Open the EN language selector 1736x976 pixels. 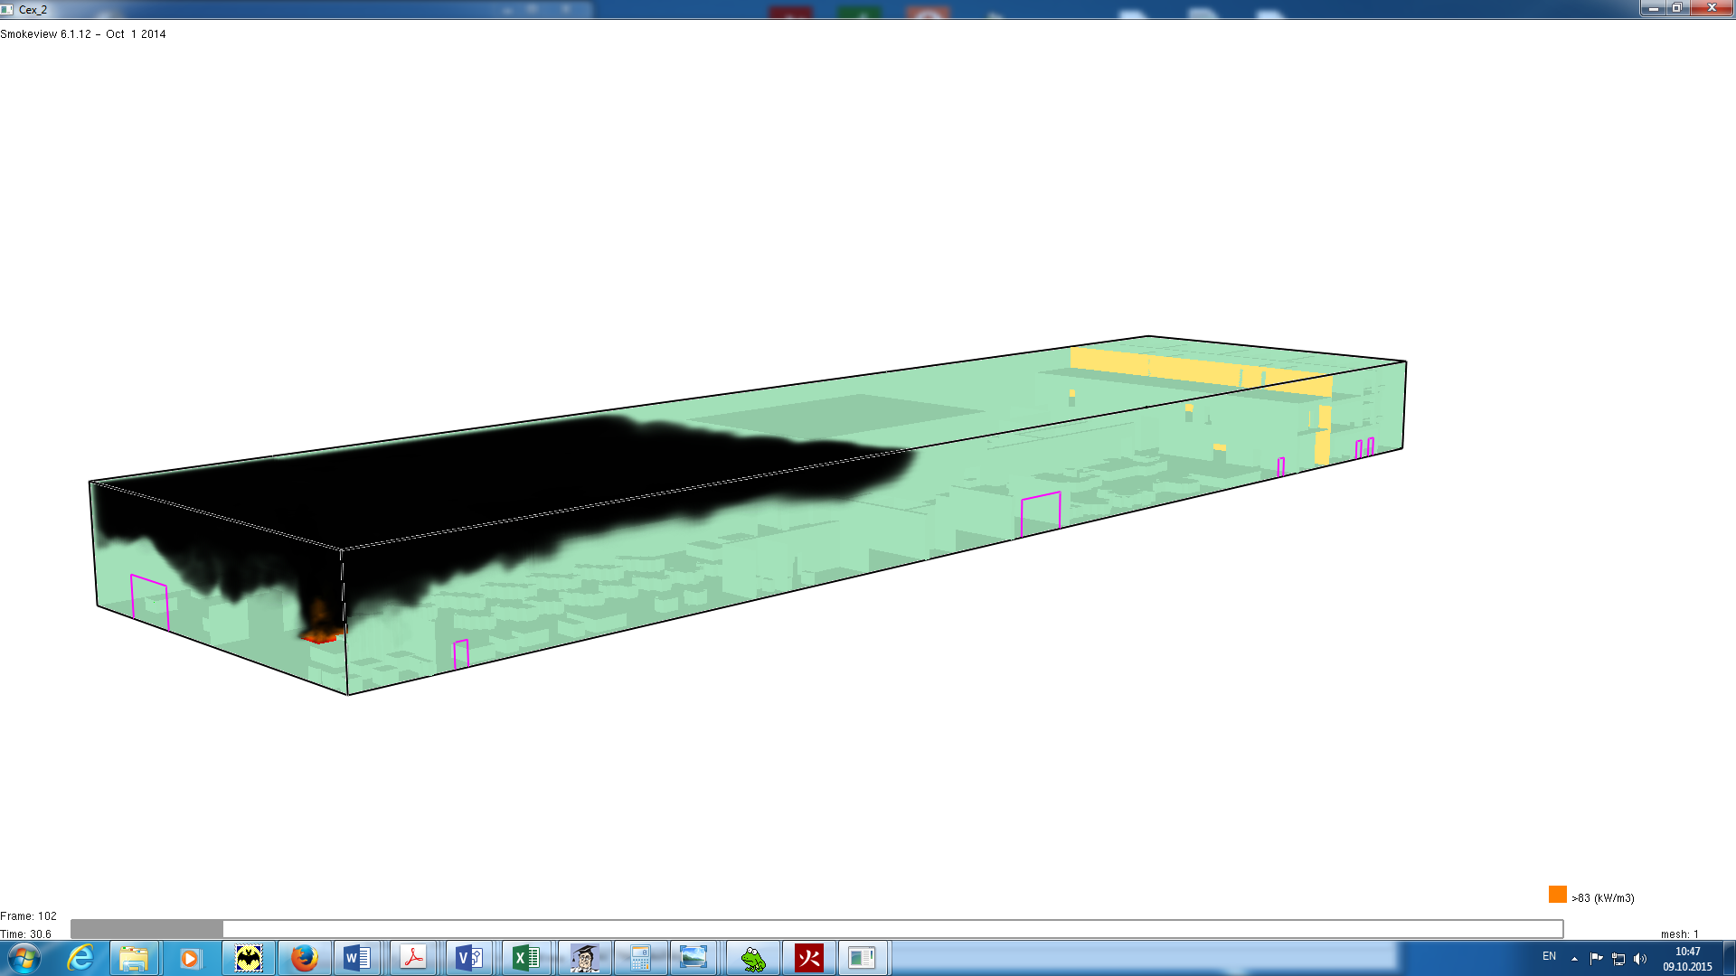1549,956
